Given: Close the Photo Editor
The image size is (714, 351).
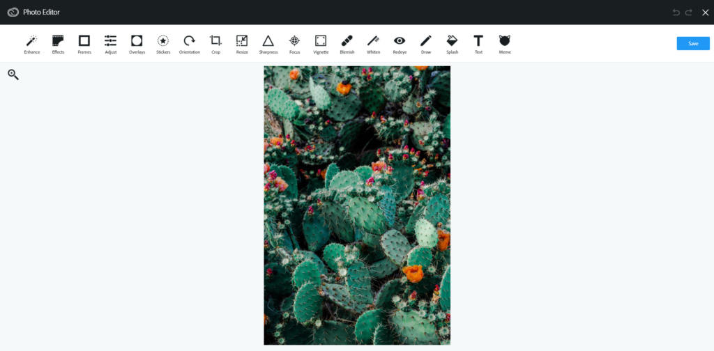Looking at the screenshot, I should click(706, 13).
